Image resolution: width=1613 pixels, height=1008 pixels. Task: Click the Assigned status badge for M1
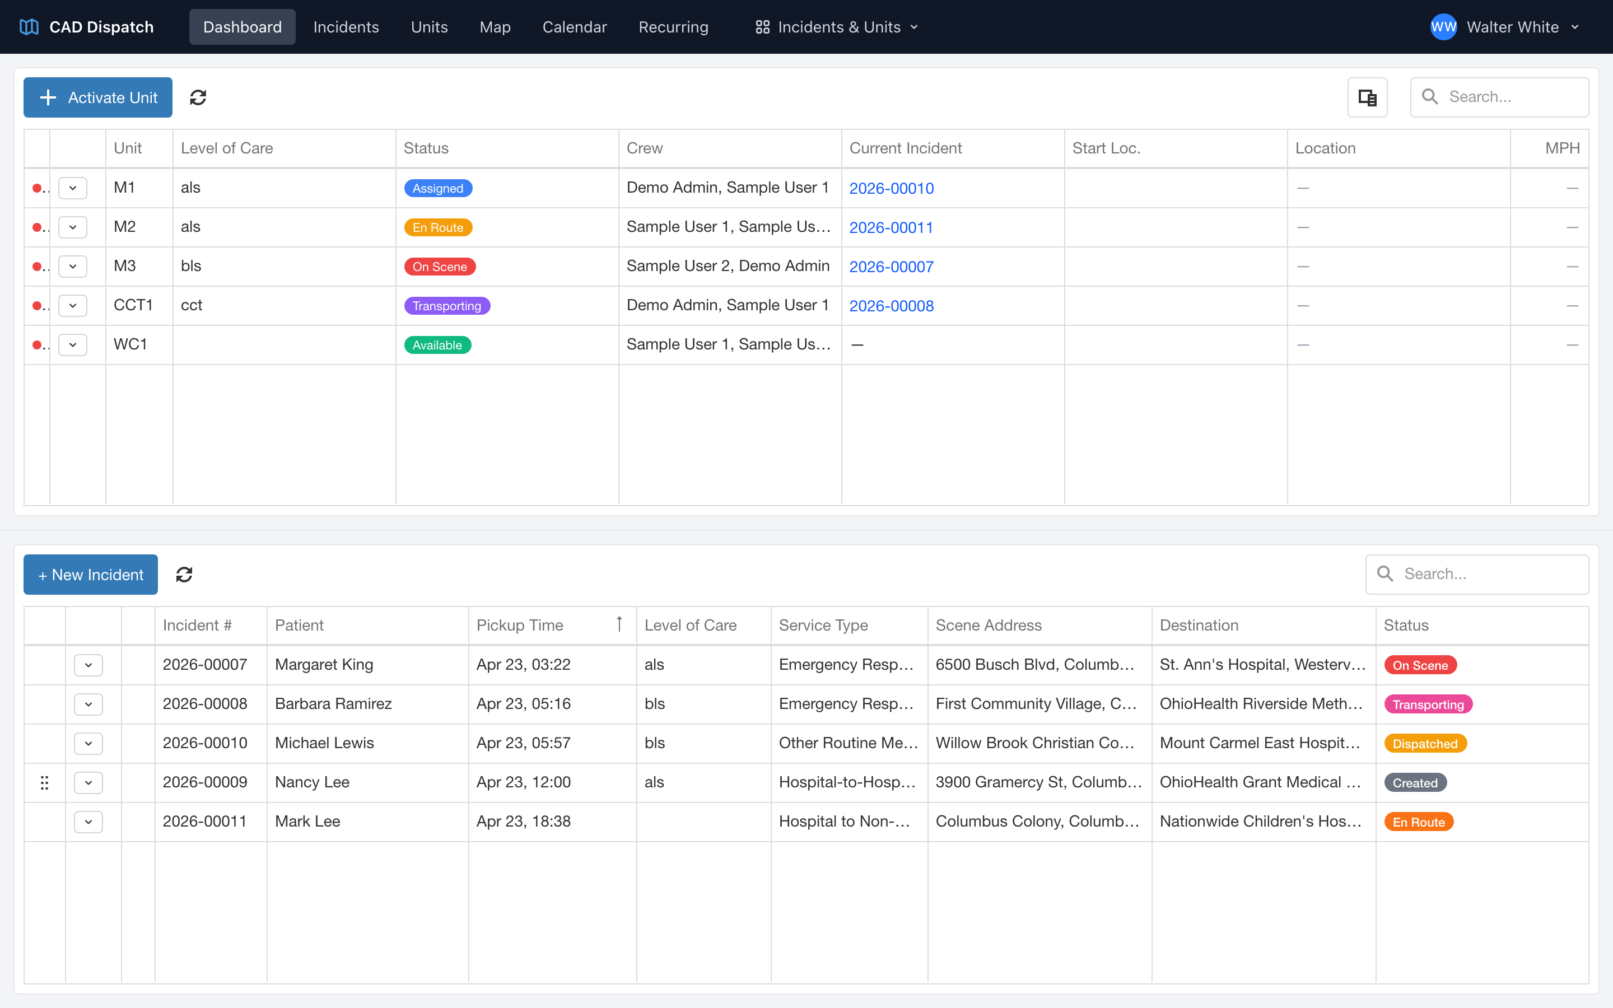pyautogui.click(x=438, y=188)
